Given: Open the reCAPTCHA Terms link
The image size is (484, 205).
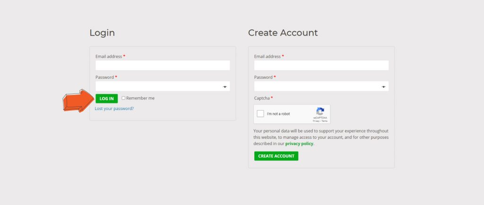Looking at the screenshot, I should (325, 121).
